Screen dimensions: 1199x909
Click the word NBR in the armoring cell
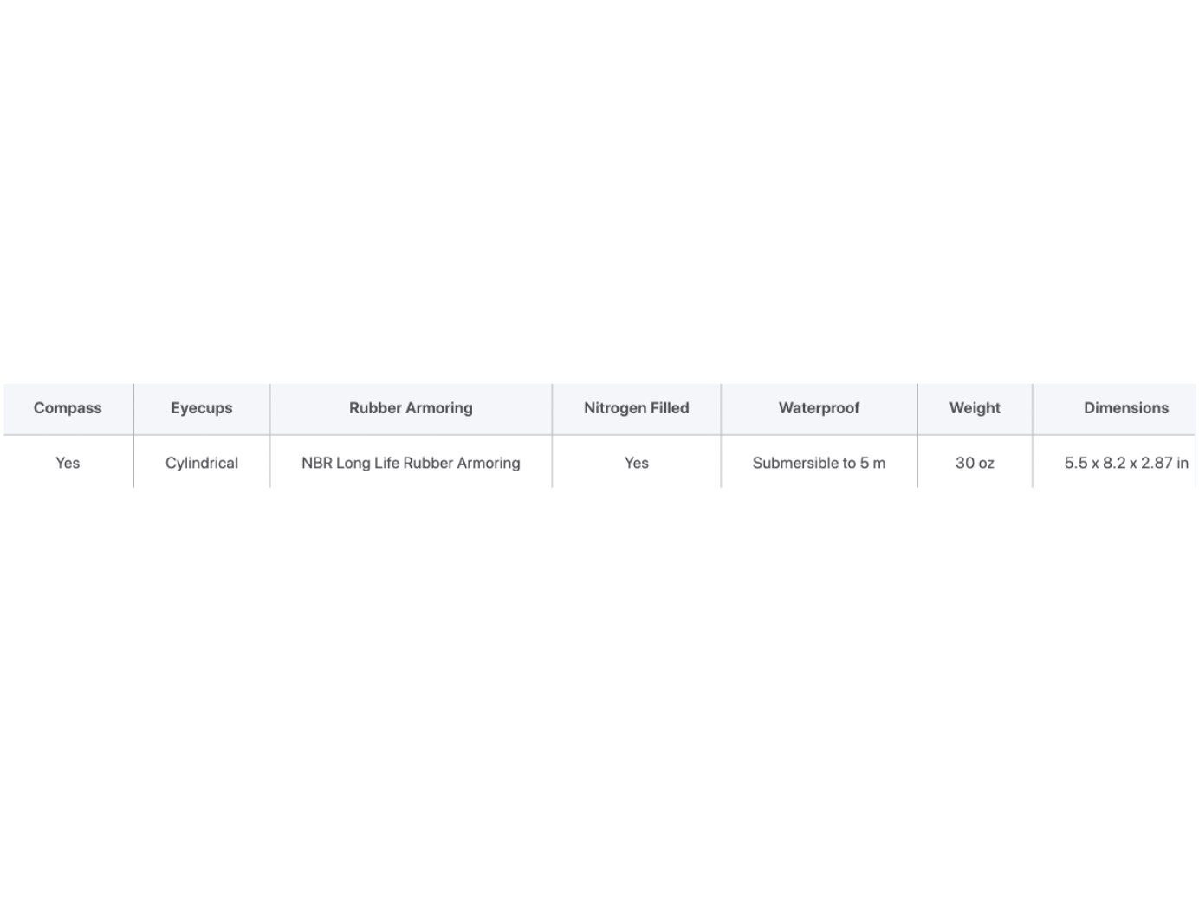pos(316,463)
